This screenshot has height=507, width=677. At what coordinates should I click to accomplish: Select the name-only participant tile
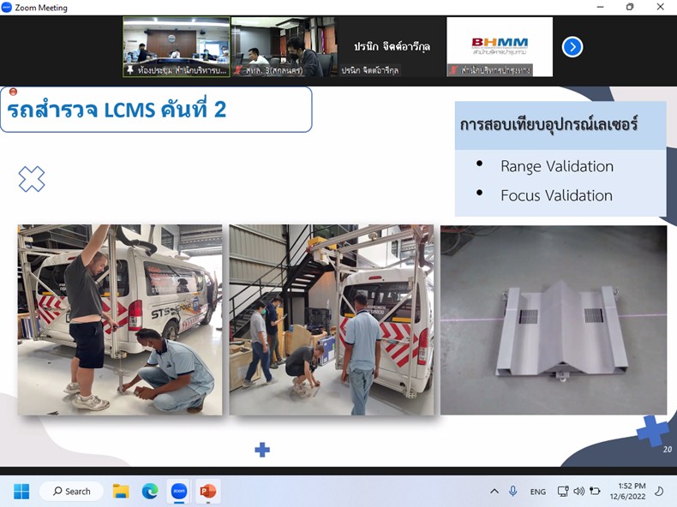click(x=392, y=47)
